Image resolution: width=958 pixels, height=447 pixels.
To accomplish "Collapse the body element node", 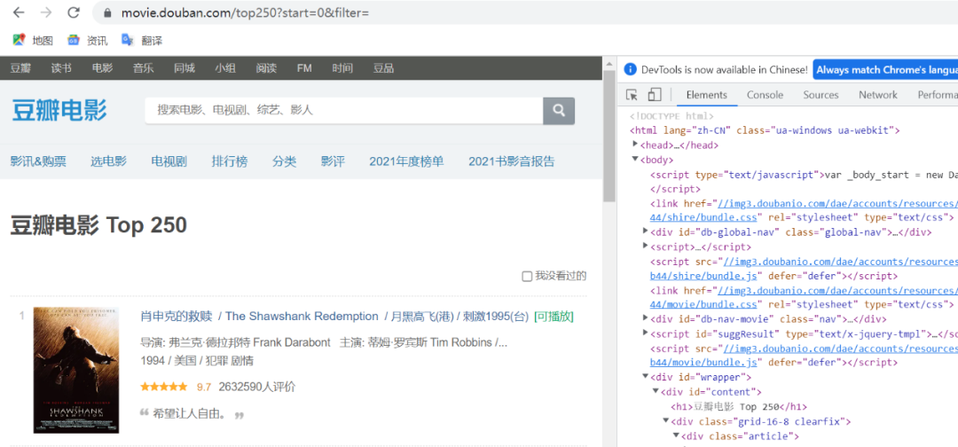I will click(x=635, y=160).
